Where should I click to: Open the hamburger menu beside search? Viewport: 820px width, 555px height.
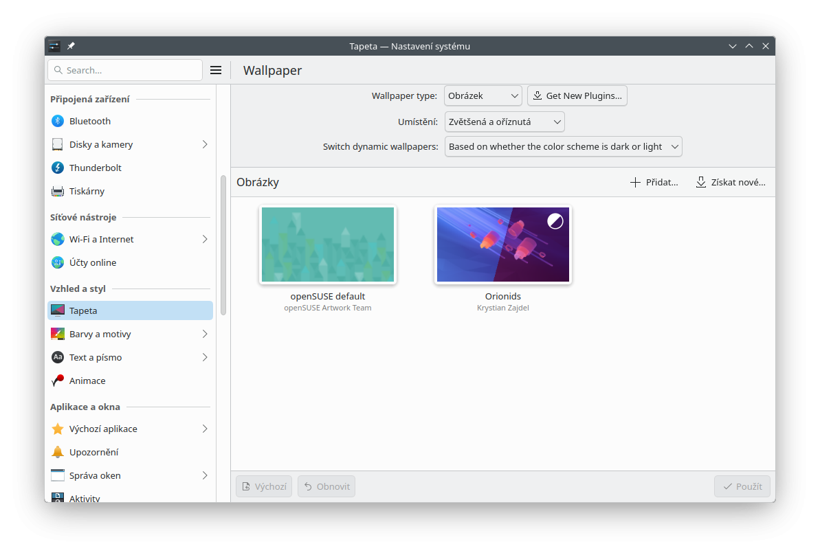point(216,70)
